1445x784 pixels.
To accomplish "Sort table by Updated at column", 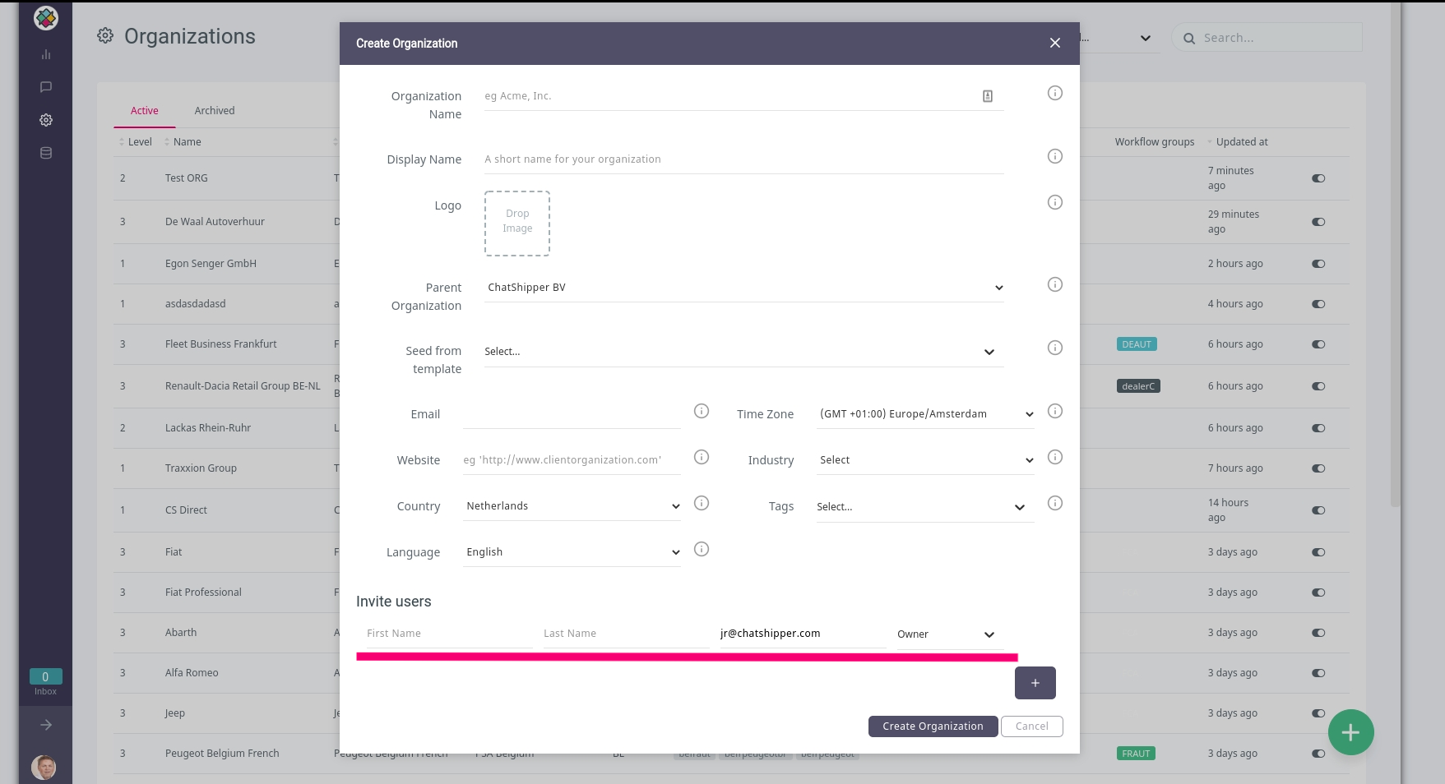I will [x=1238, y=142].
